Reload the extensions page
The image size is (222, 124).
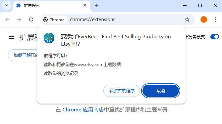[31, 20]
